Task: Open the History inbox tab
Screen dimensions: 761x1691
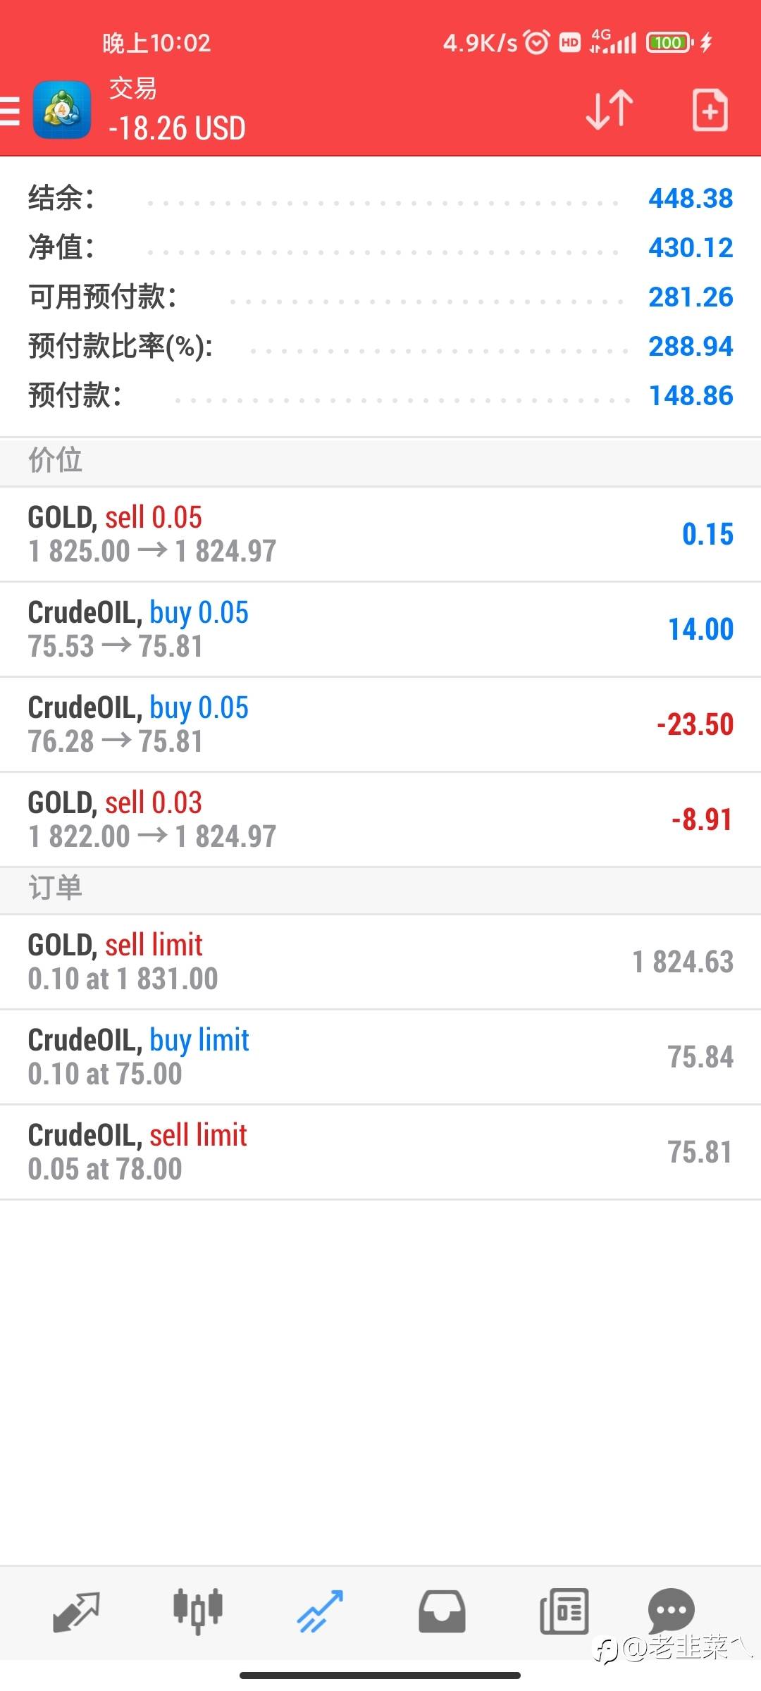Action: point(442,1611)
